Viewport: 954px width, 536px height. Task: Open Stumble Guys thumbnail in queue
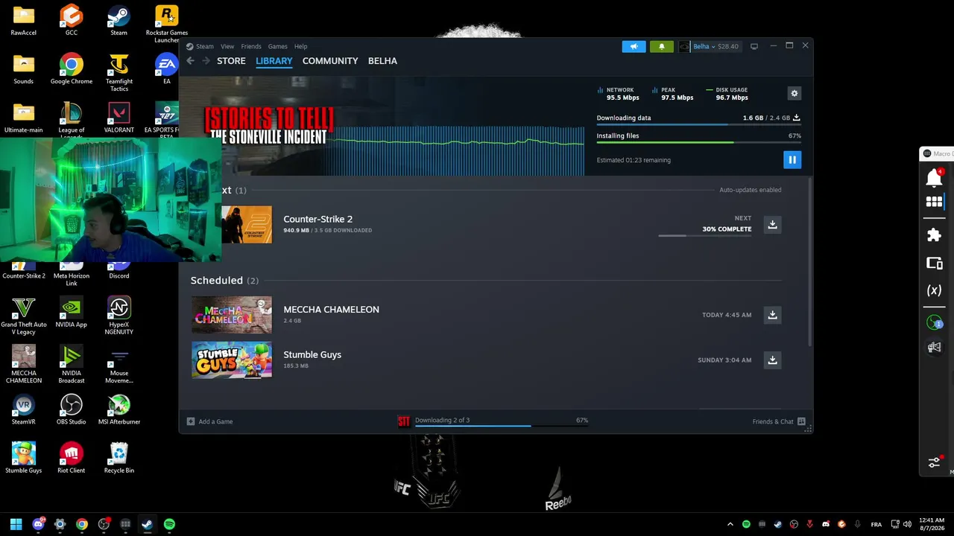(x=232, y=360)
